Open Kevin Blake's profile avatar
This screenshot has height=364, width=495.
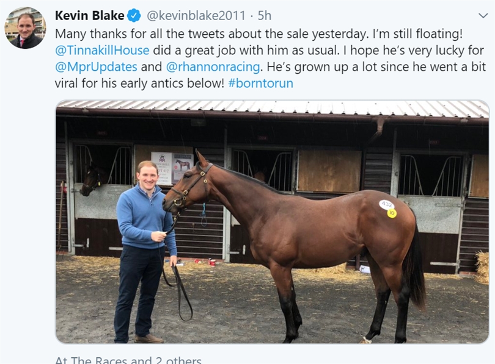click(25, 28)
